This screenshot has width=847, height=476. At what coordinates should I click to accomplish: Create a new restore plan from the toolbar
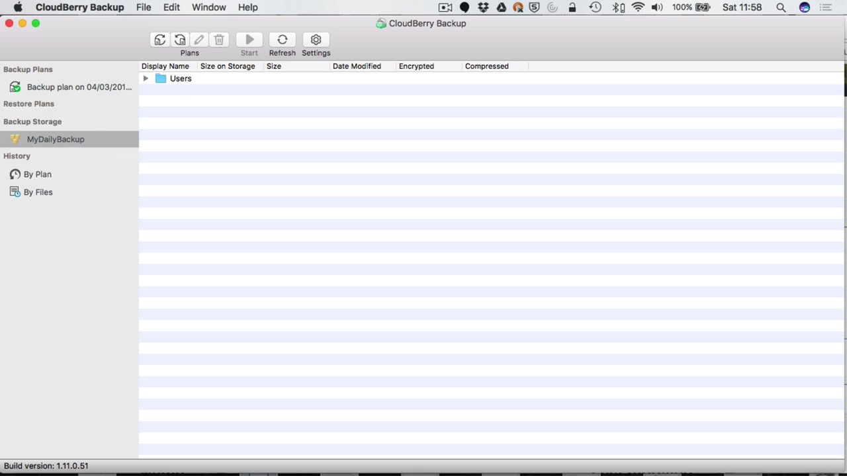coord(179,40)
